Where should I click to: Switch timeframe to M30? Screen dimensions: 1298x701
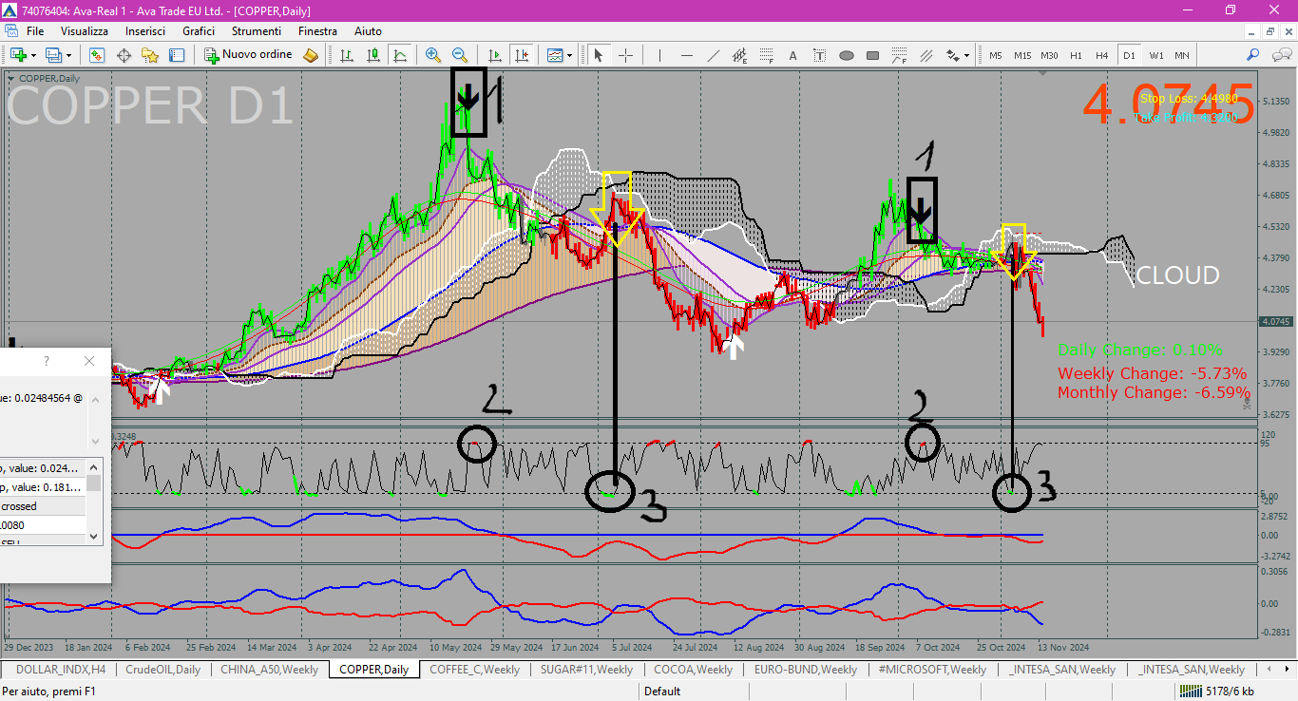coord(1049,55)
